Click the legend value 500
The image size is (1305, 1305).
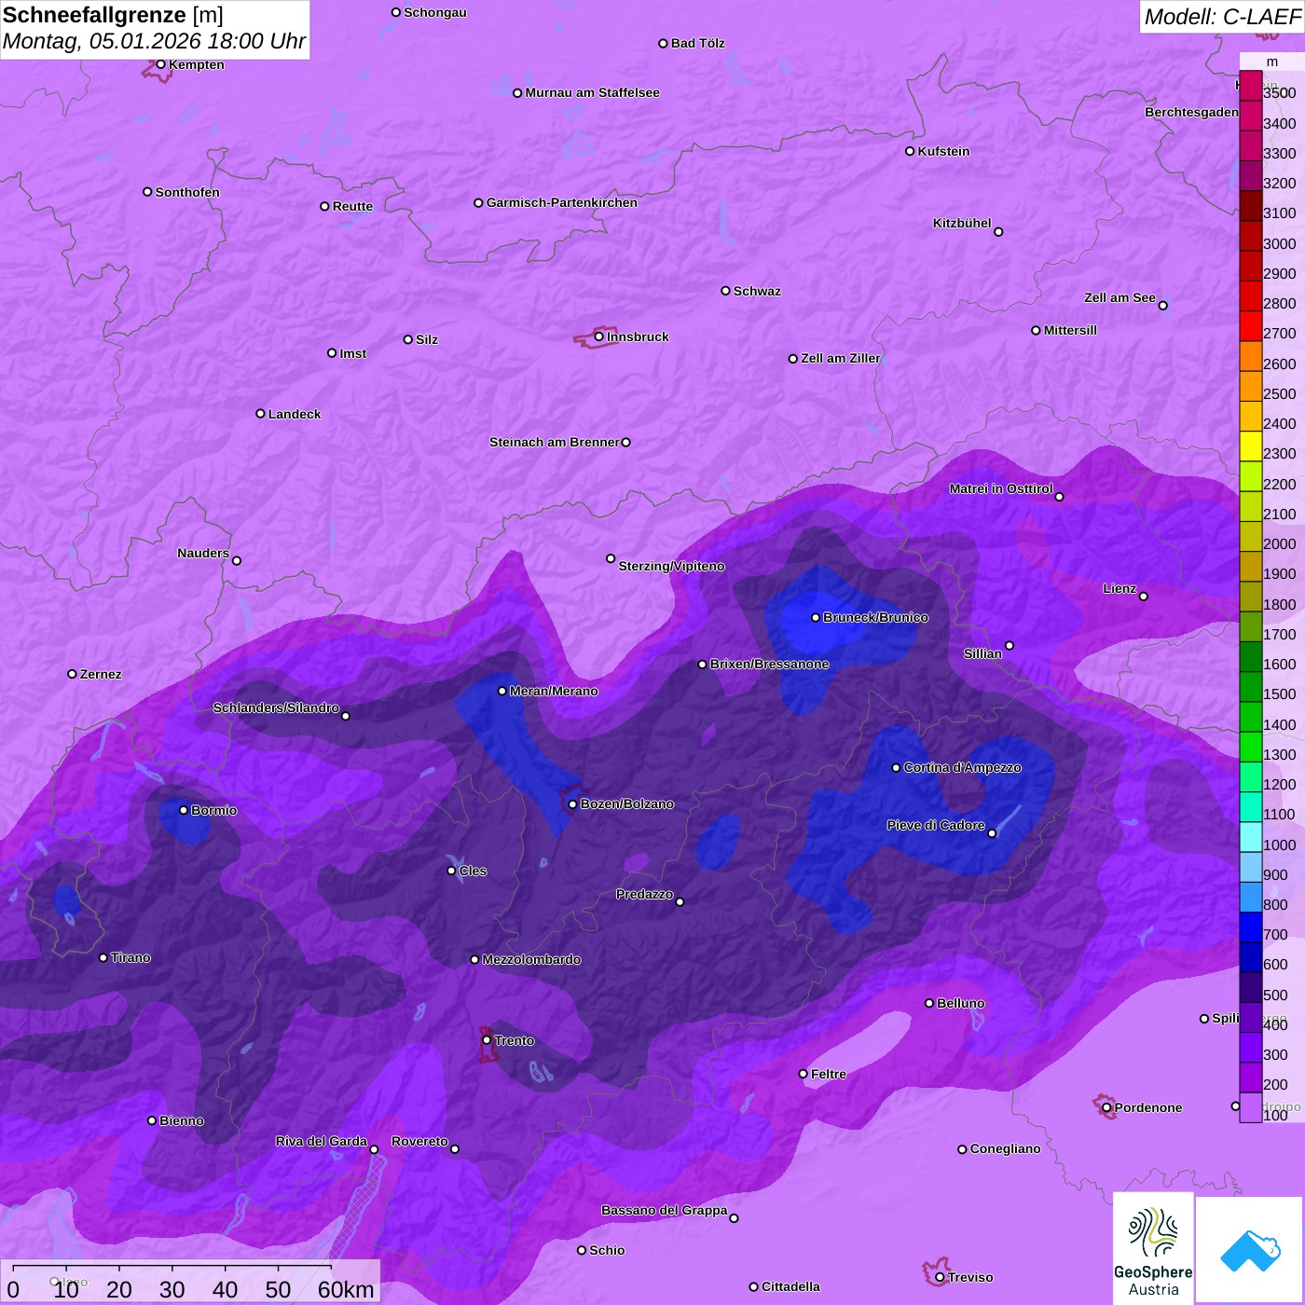[x=1275, y=995]
